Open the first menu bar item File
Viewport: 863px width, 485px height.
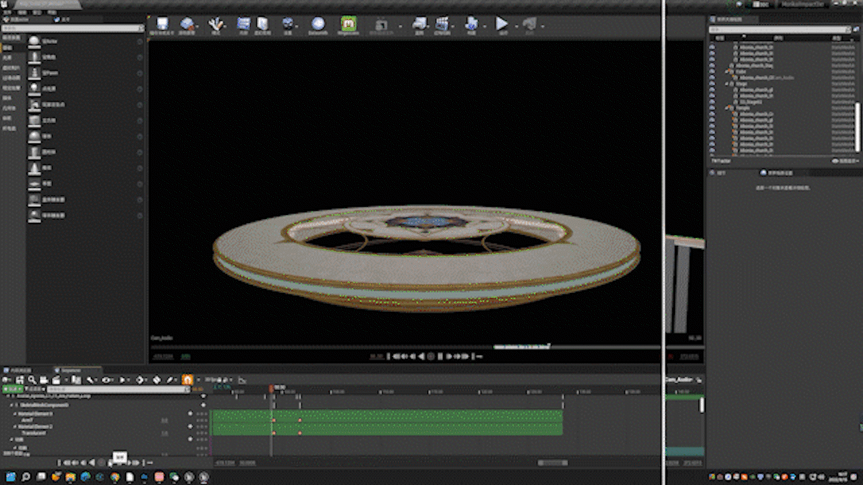point(6,12)
